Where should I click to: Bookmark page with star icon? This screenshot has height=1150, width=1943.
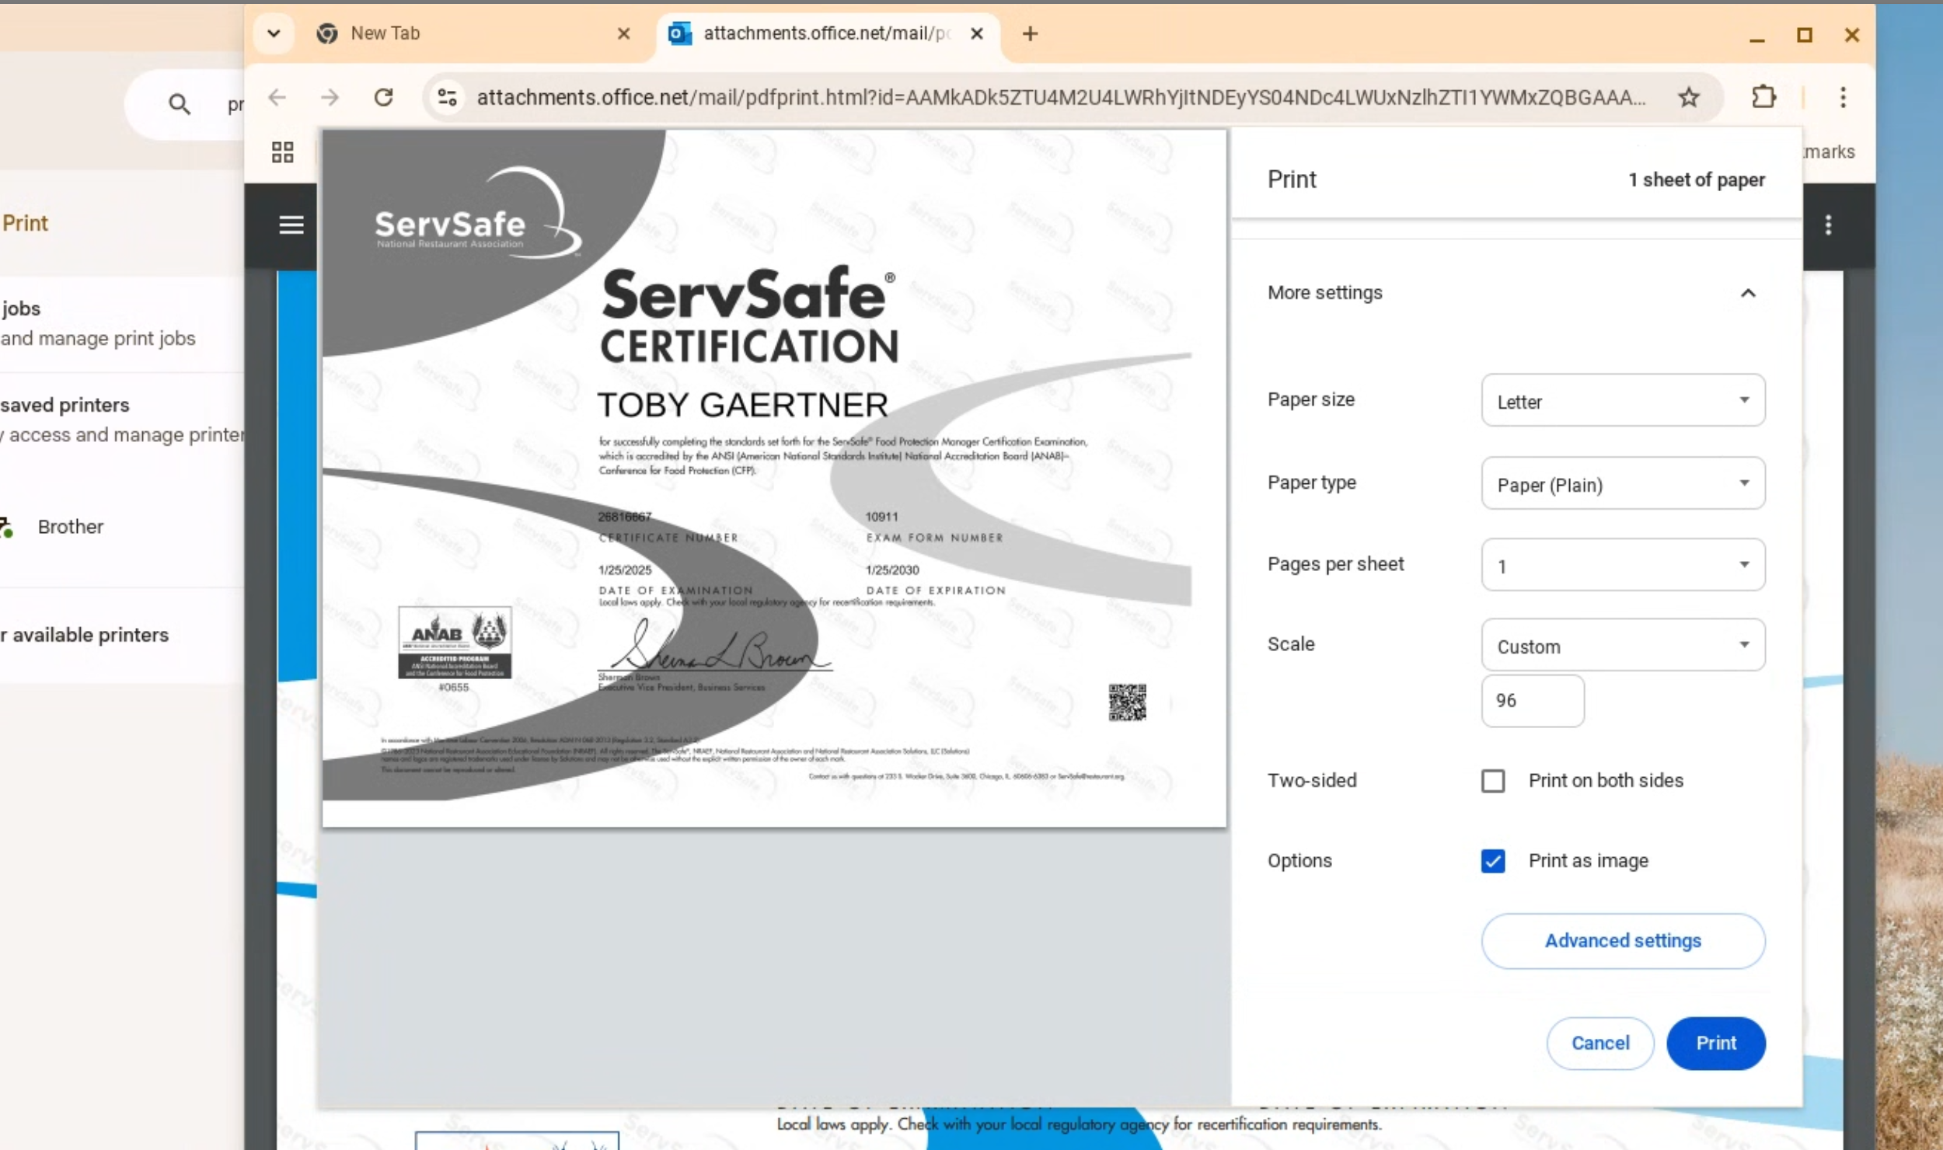1688,97
